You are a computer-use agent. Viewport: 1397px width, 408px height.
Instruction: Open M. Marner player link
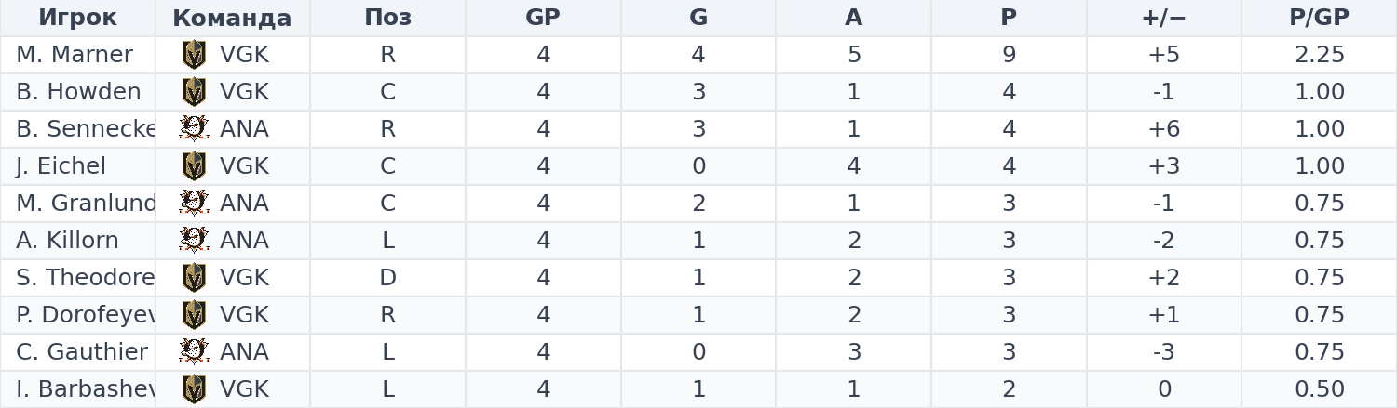(75, 55)
